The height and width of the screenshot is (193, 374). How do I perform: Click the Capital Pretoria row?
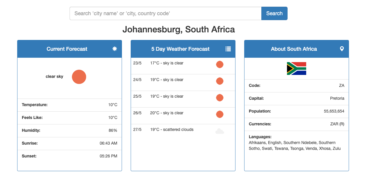click(x=297, y=99)
